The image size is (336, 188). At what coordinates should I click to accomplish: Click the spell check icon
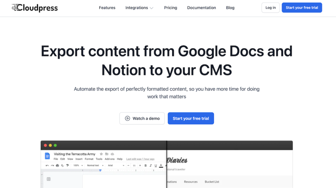pyautogui.click(x=62, y=165)
